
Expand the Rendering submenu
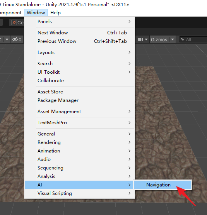click(x=79, y=142)
